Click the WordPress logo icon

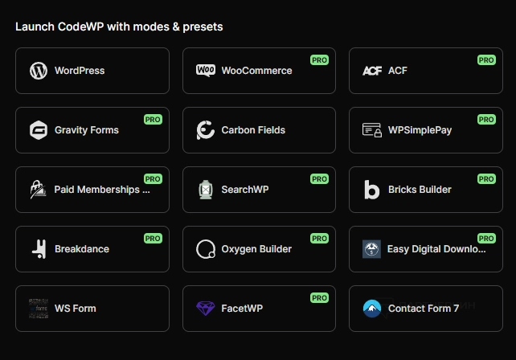[x=39, y=71]
